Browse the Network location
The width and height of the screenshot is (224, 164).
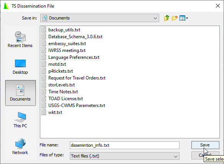click(20, 146)
